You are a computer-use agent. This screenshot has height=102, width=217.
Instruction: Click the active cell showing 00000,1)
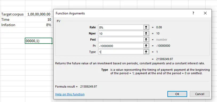[39, 41]
